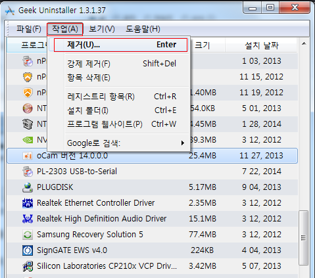The image size is (315, 278).
Task: Select Silicon Laboratories CP210x VCP entry
Action: (153, 266)
